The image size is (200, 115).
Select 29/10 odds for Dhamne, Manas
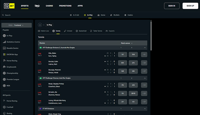point(133,93)
